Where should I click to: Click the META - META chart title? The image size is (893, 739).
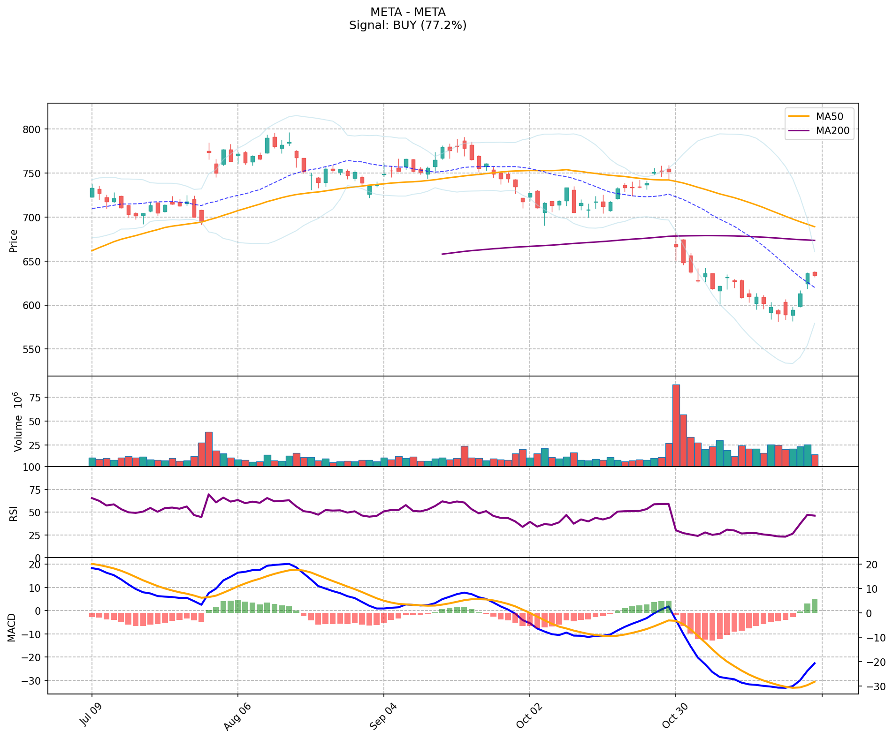pyautogui.click(x=407, y=12)
